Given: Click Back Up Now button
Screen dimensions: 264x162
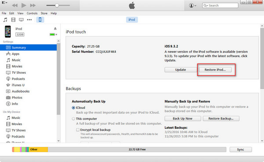Looking at the screenshot, I should pyautogui.click(x=183, y=119).
